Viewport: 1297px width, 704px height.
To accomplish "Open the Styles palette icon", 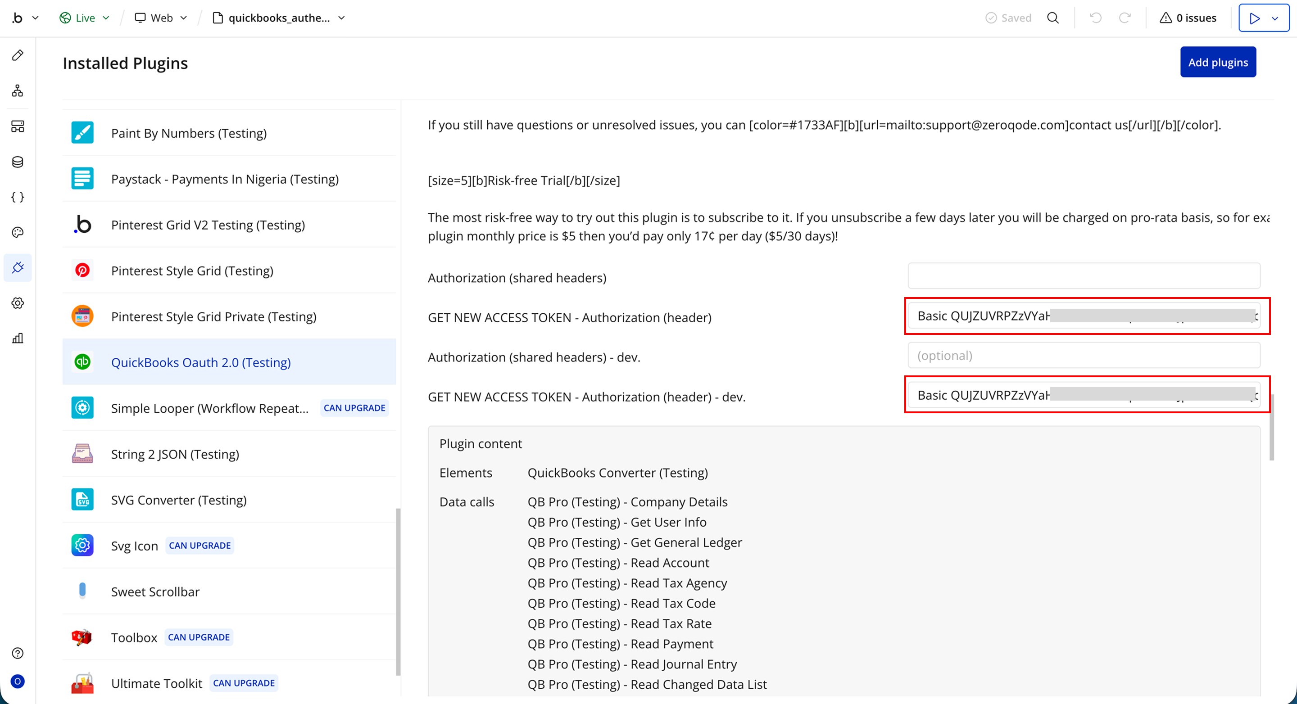I will pyautogui.click(x=18, y=232).
